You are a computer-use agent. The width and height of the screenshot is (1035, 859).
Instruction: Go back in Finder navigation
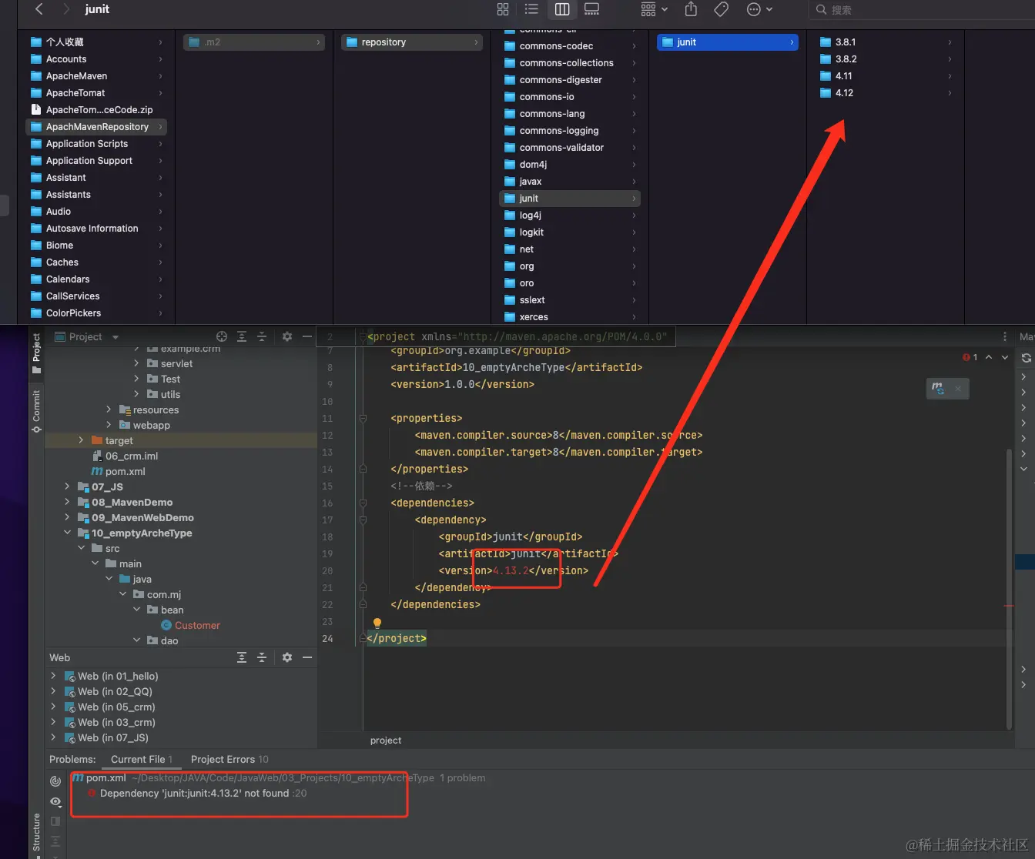39,9
